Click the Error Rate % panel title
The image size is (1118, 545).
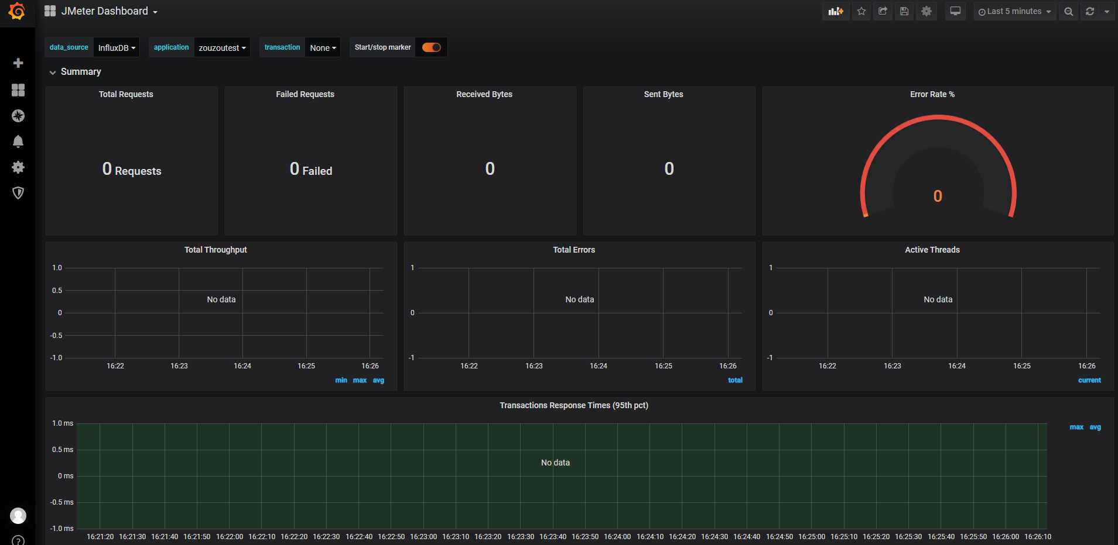(932, 94)
